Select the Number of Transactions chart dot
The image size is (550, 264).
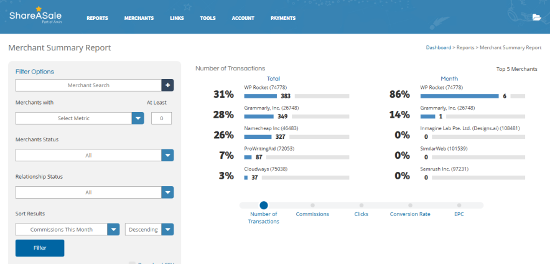(264, 205)
